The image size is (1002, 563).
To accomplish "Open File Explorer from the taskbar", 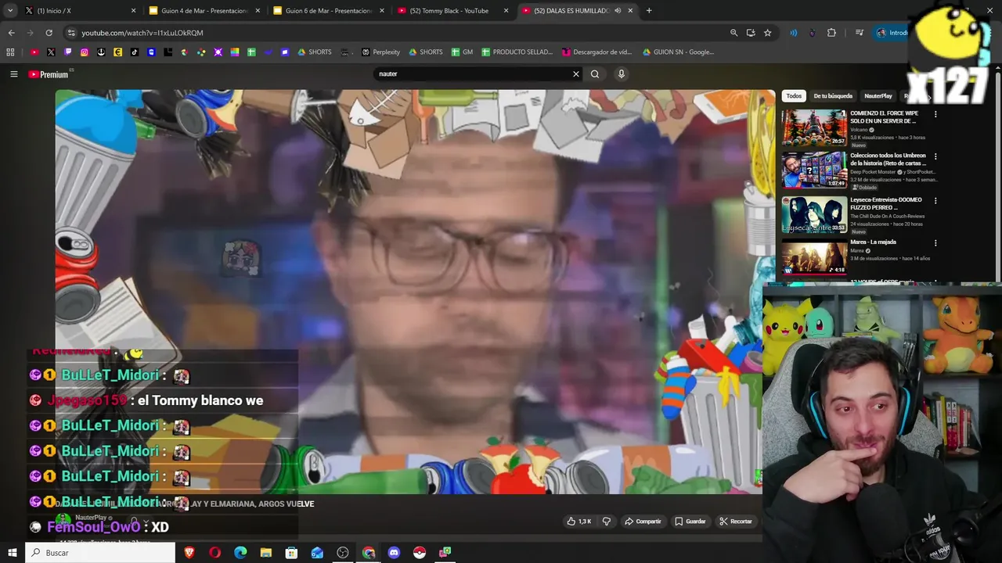I will (x=266, y=553).
